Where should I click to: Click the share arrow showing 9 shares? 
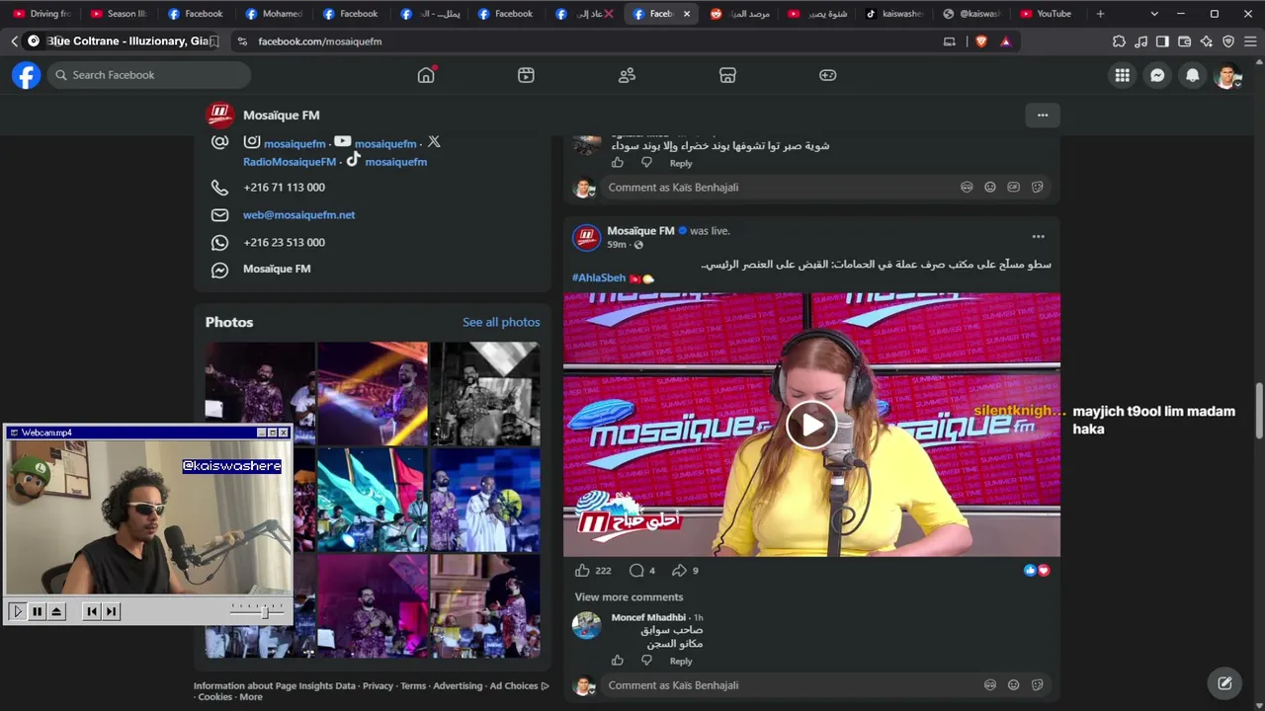point(679,570)
